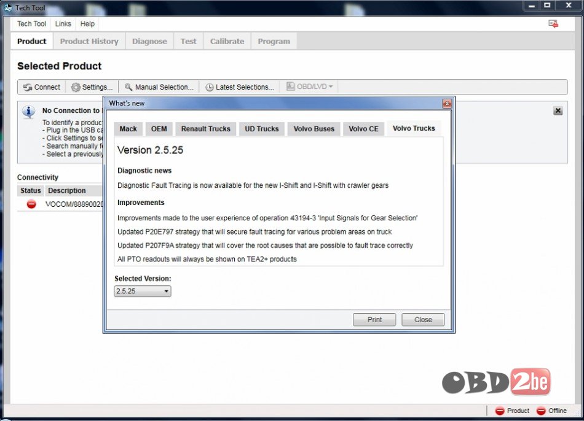Open the Test tab
This screenshot has height=421, width=584.
pos(189,41)
